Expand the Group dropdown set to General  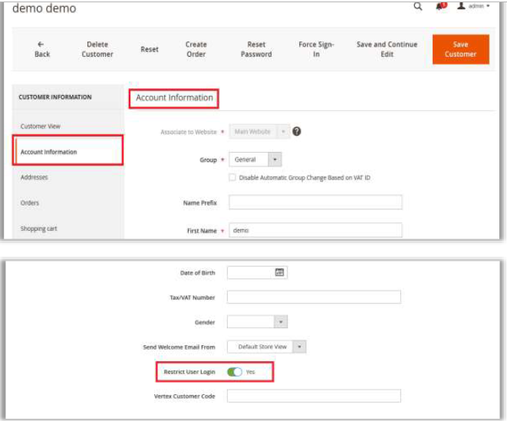(255, 160)
